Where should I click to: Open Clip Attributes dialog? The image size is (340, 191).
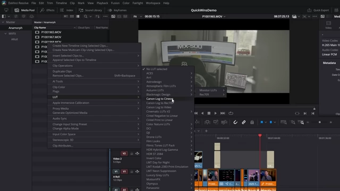point(63,145)
